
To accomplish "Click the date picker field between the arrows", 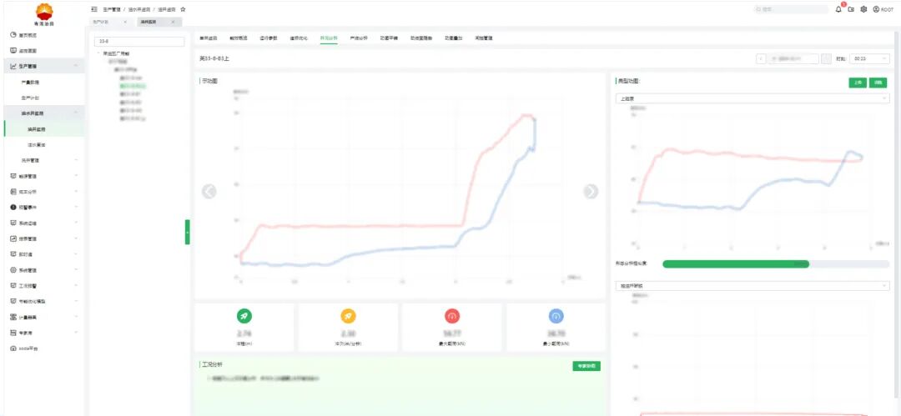I will (x=793, y=58).
